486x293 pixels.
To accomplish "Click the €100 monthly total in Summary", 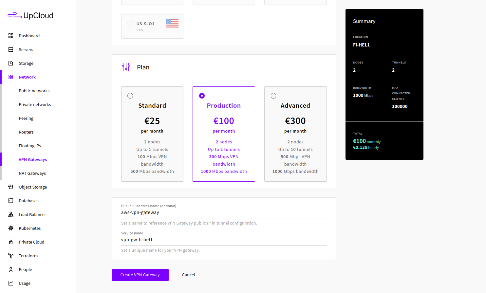I will pyautogui.click(x=367, y=141).
